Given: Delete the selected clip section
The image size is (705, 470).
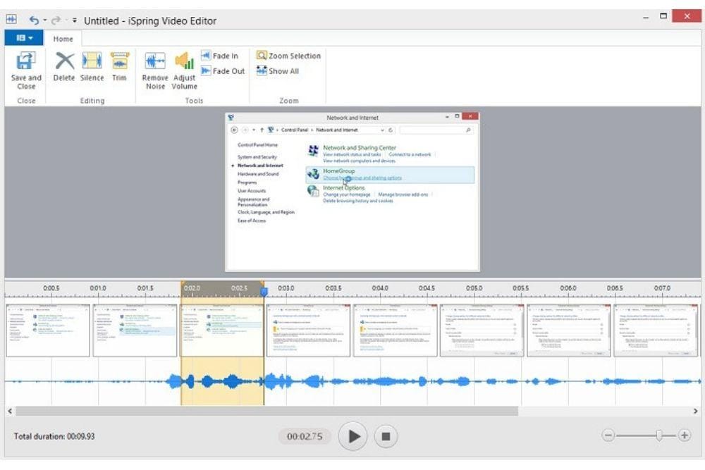Looking at the screenshot, I should [x=64, y=67].
